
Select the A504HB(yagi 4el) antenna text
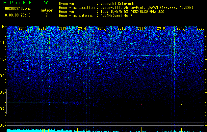point(116,16)
